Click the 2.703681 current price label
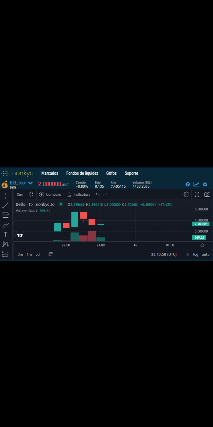Image resolution: width=213 pixels, height=427 pixels. click(x=201, y=224)
